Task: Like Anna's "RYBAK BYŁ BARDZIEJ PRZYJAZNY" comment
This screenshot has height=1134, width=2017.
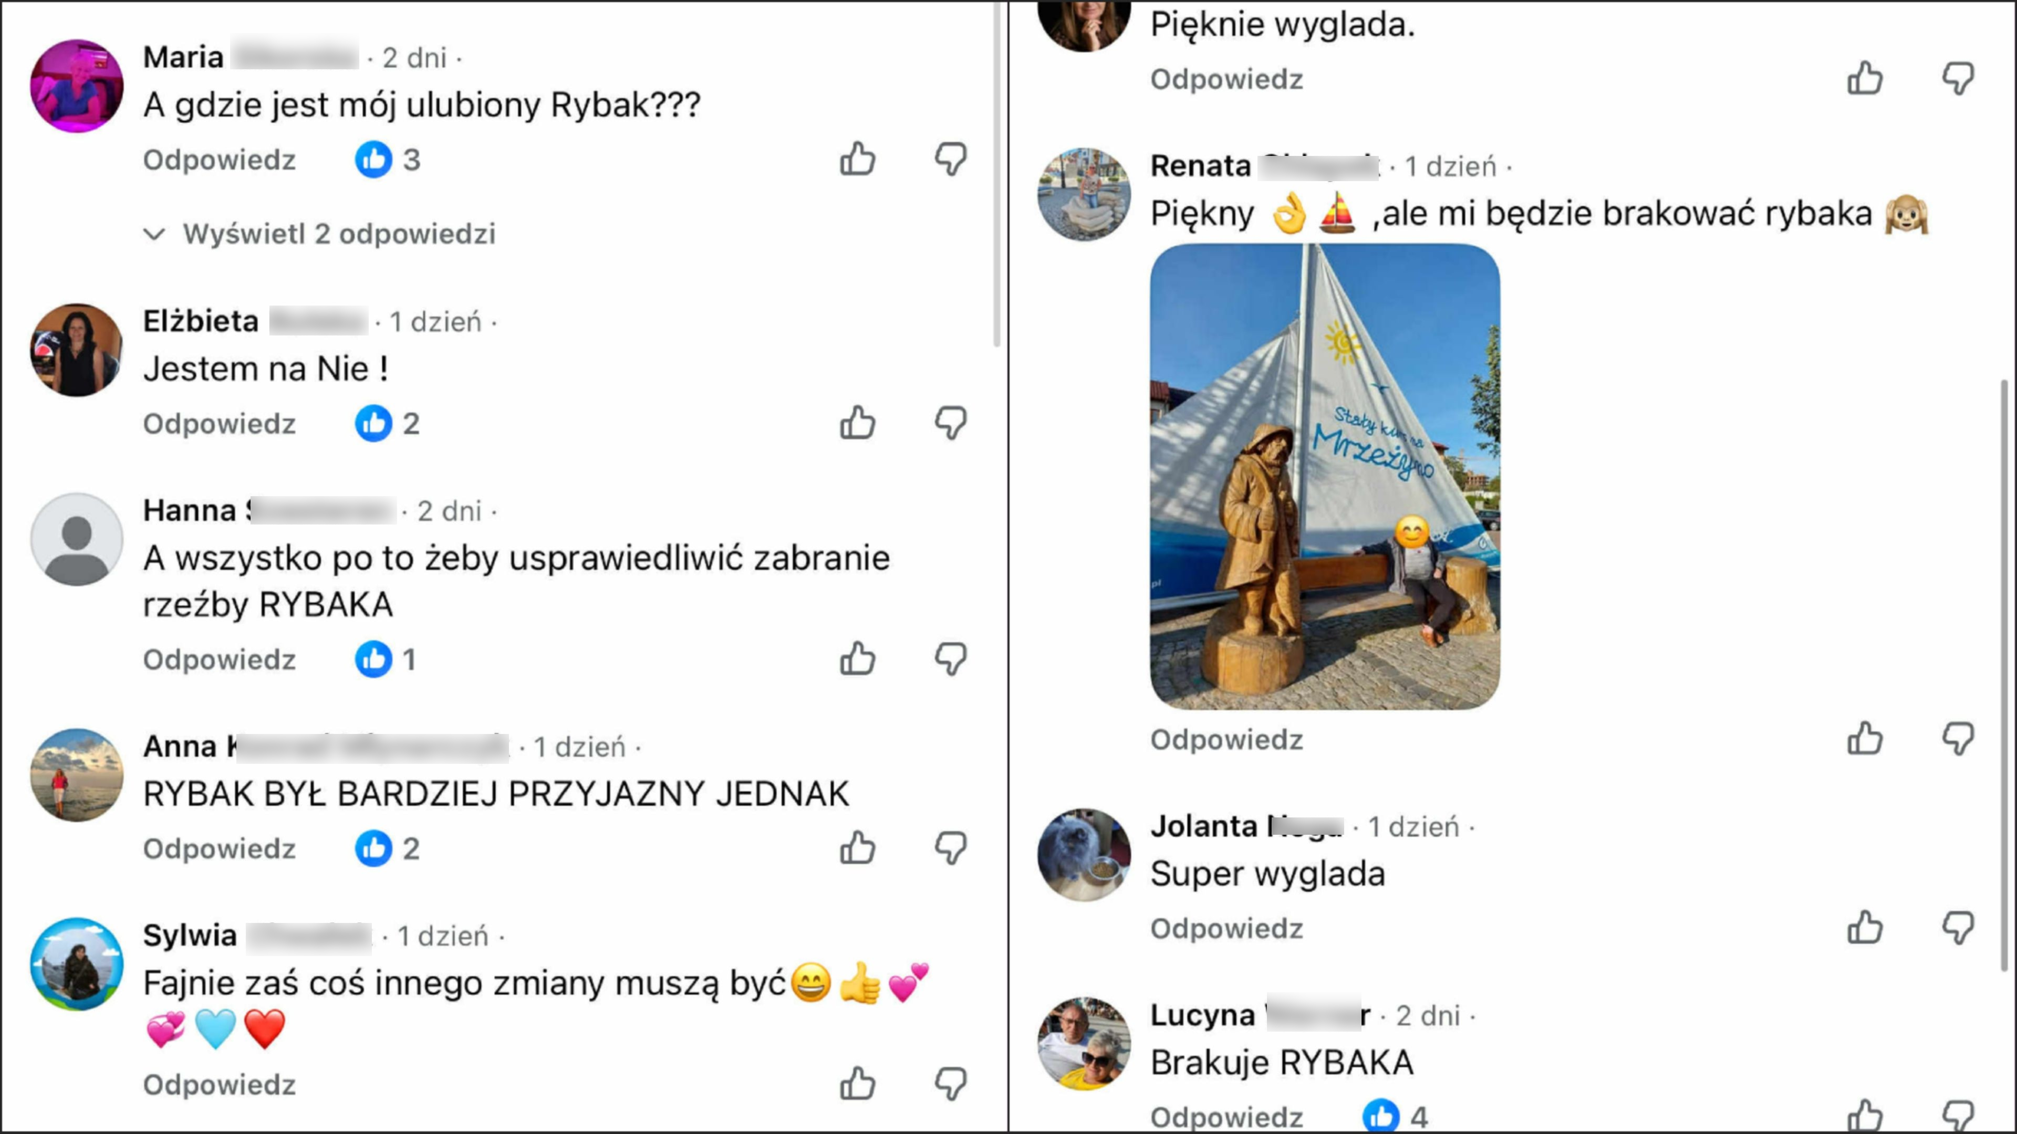Action: coord(857,848)
